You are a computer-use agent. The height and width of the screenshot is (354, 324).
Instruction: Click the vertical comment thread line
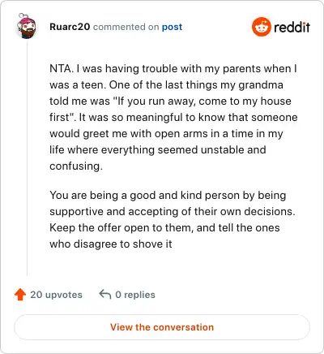27,158
